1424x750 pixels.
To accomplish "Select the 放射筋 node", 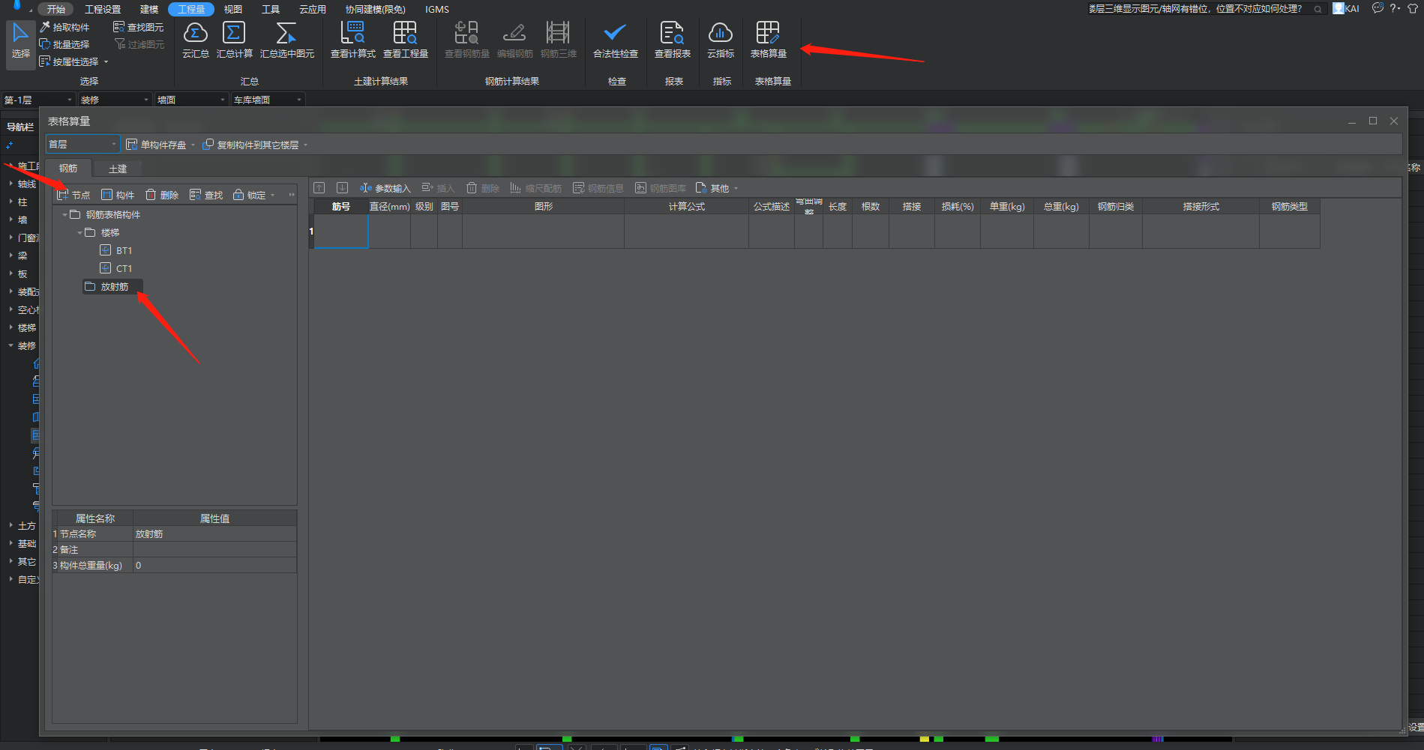I will click(x=113, y=286).
